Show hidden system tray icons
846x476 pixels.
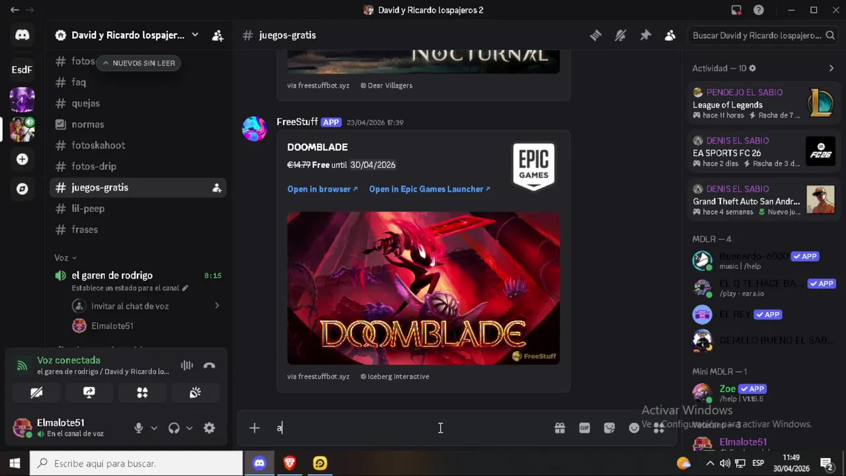pos(710,463)
